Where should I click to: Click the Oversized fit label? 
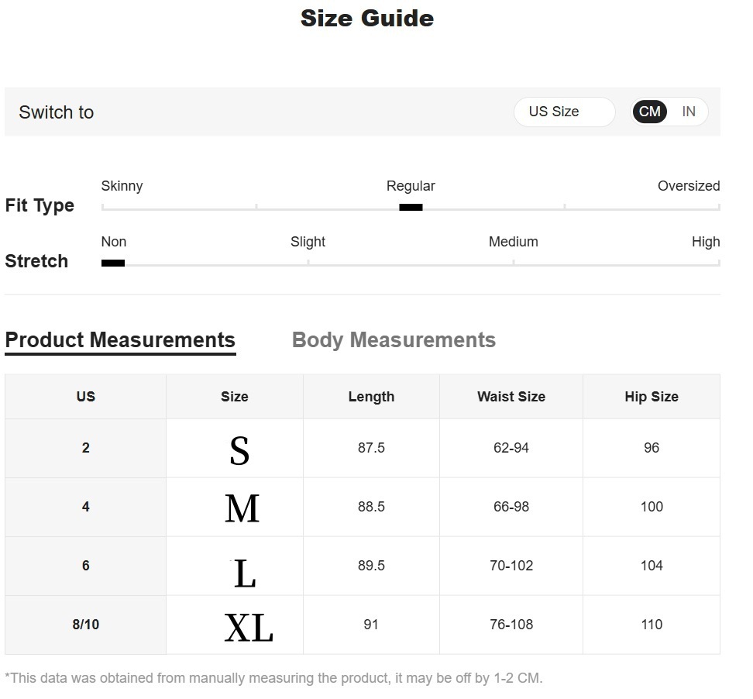pos(689,186)
